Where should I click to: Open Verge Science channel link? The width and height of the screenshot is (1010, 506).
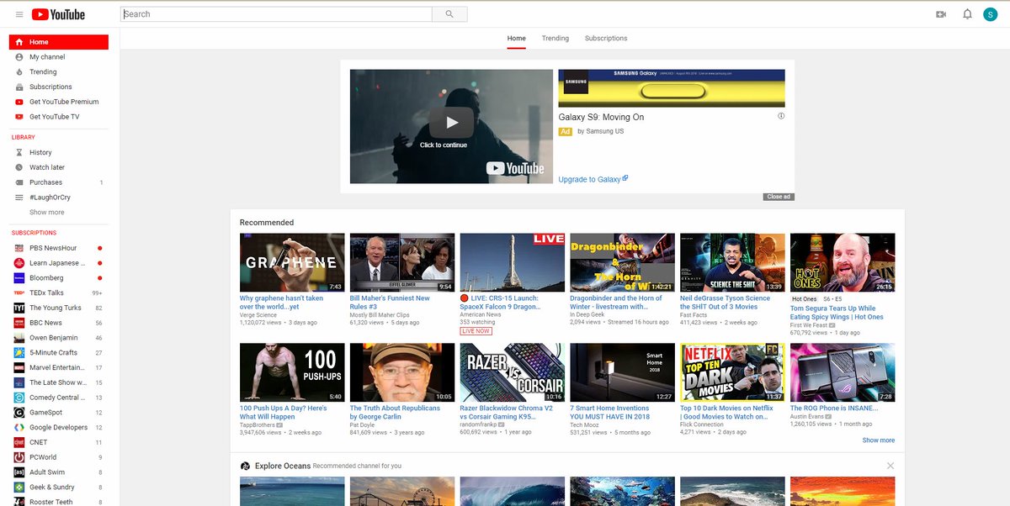tap(258, 315)
